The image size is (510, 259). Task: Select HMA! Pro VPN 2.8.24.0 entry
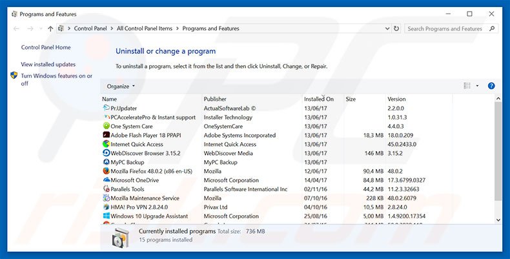[x=139, y=207]
